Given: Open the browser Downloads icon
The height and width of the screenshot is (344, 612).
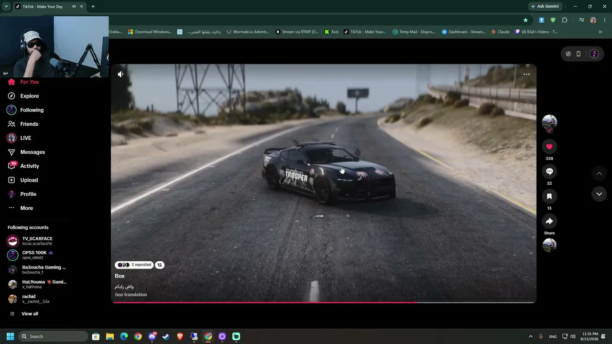Looking at the screenshot, I should coord(541,20).
